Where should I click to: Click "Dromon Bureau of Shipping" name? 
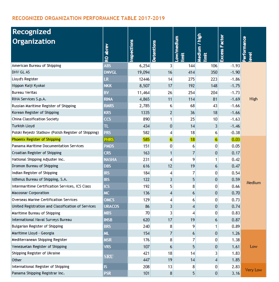pyautogui.click(x=35, y=166)
